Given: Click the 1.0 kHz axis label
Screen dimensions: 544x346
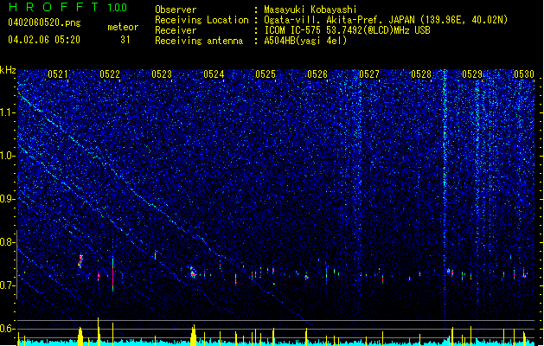Looking at the screenshot, I should tap(8, 156).
